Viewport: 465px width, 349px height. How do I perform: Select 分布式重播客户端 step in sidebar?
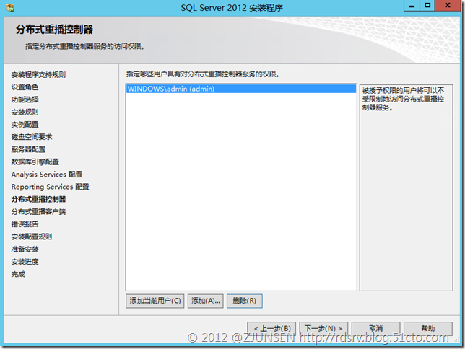(x=38, y=211)
